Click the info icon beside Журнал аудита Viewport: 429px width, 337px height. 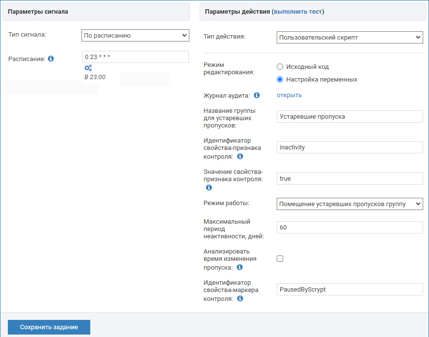[x=257, y=95]
